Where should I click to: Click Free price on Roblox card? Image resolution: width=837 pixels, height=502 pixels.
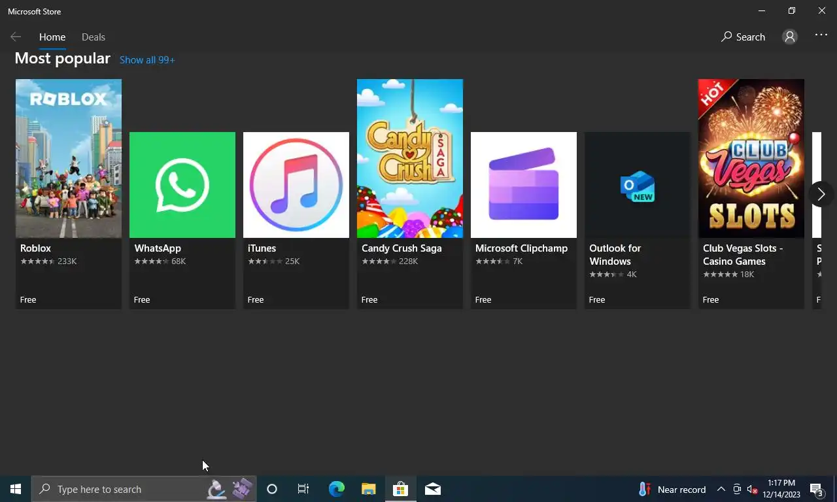point(28,300)
